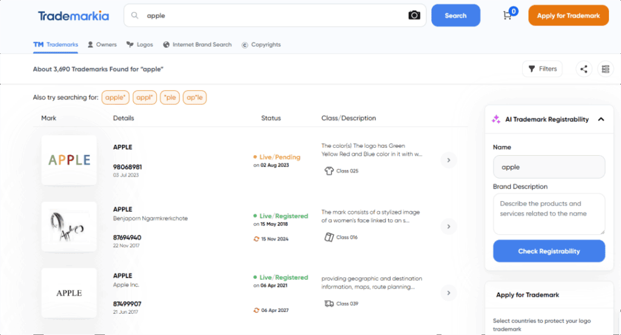
Task: Expand the Benjaporn APPLE result arrow
Action: [448, 227]
